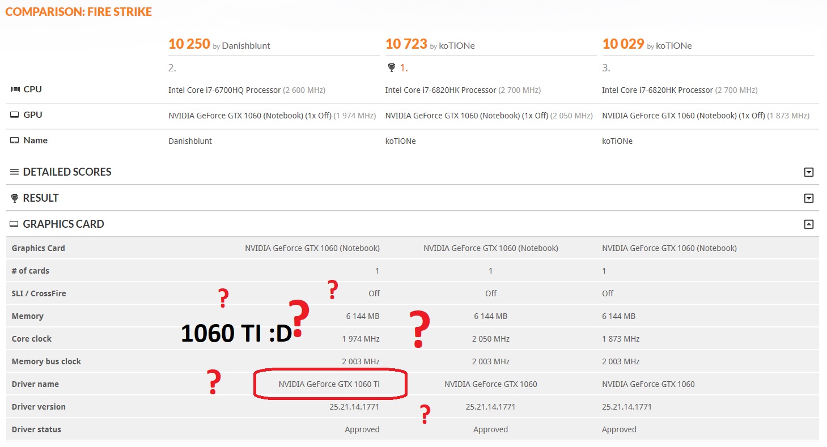Screen dimensions: 827x447
Task: Click the Comparison: Fire Strike heading
Action: pos(78,12)
